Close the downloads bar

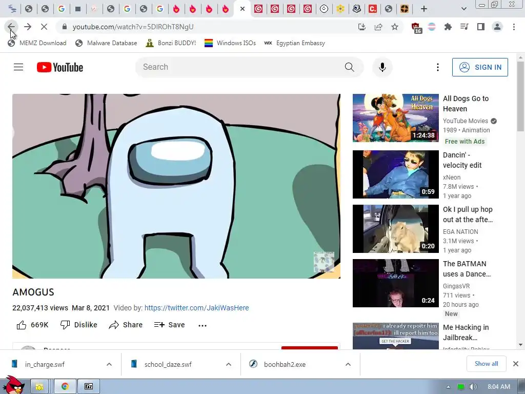point(516,364)
